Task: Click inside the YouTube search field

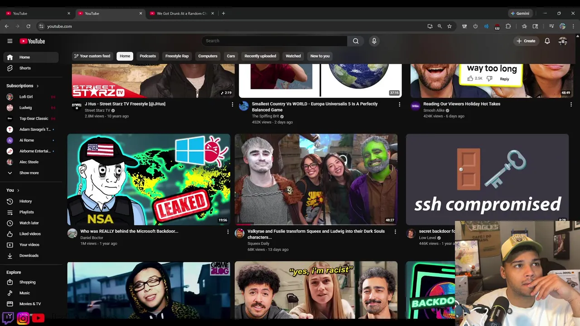Action: 275,41
